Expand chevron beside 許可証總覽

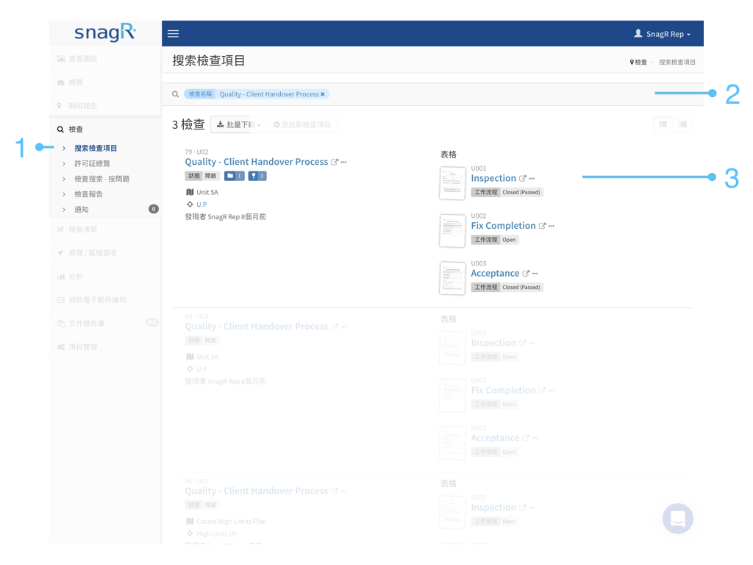[x=64, y=164]
